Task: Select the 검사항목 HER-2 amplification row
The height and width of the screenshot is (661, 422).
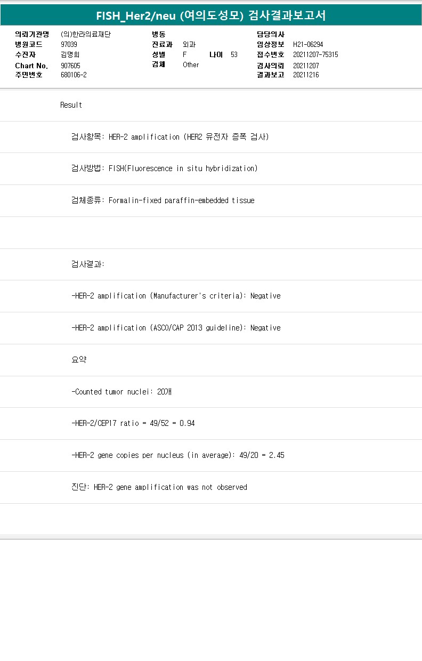Action: (x=170, y=137)
